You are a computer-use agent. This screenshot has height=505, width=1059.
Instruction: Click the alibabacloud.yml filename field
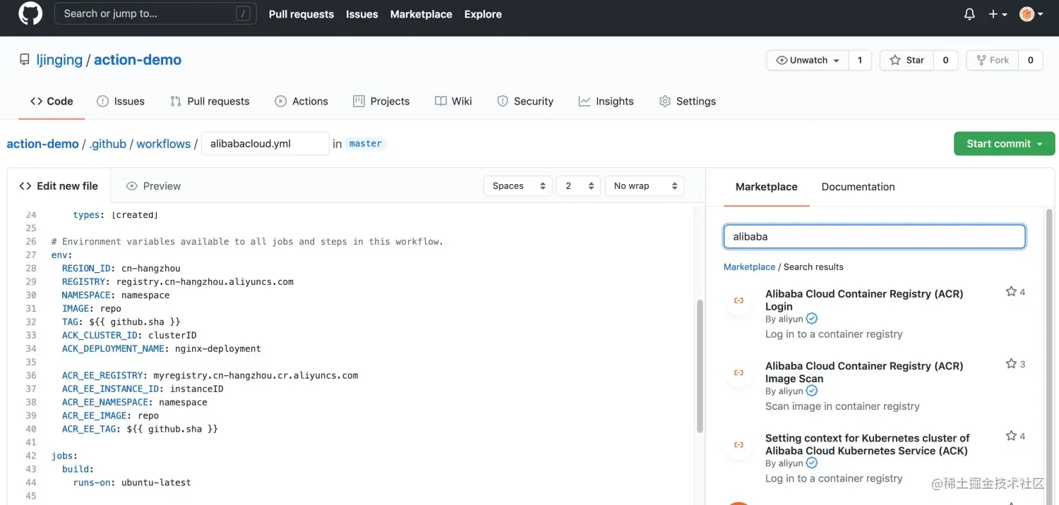click(265, 144)
